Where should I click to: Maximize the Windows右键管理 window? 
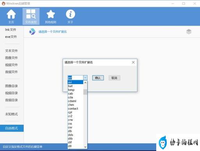click(x=184, y=4)
